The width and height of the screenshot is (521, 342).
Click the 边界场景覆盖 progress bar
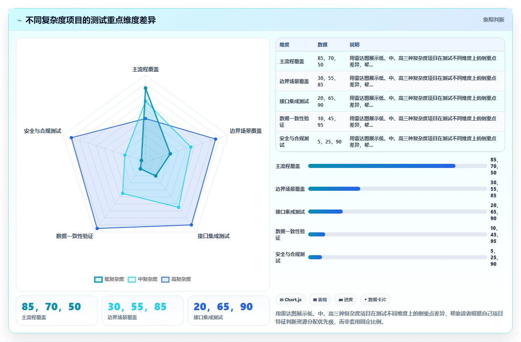point(397,189)
